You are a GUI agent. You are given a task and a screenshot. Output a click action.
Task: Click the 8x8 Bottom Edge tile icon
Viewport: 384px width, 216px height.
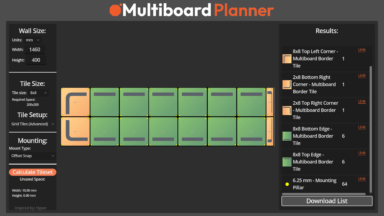(287, 136)
